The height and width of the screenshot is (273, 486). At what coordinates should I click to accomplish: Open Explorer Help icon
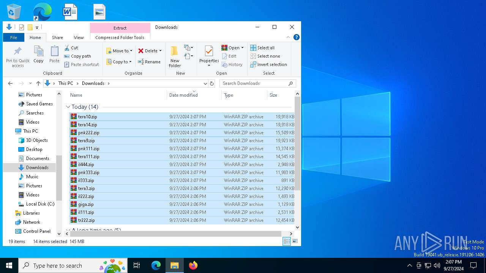coord(297,37)
